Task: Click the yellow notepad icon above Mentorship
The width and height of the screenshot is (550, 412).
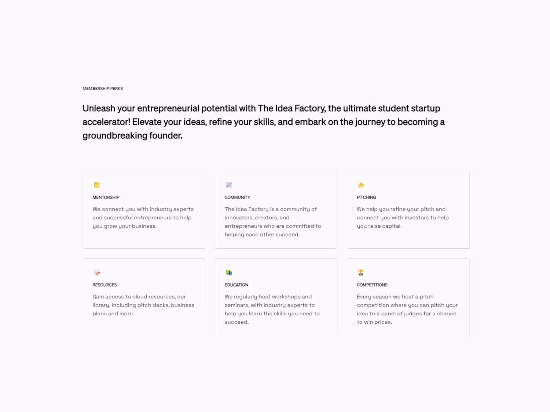Action: (96, 185)
